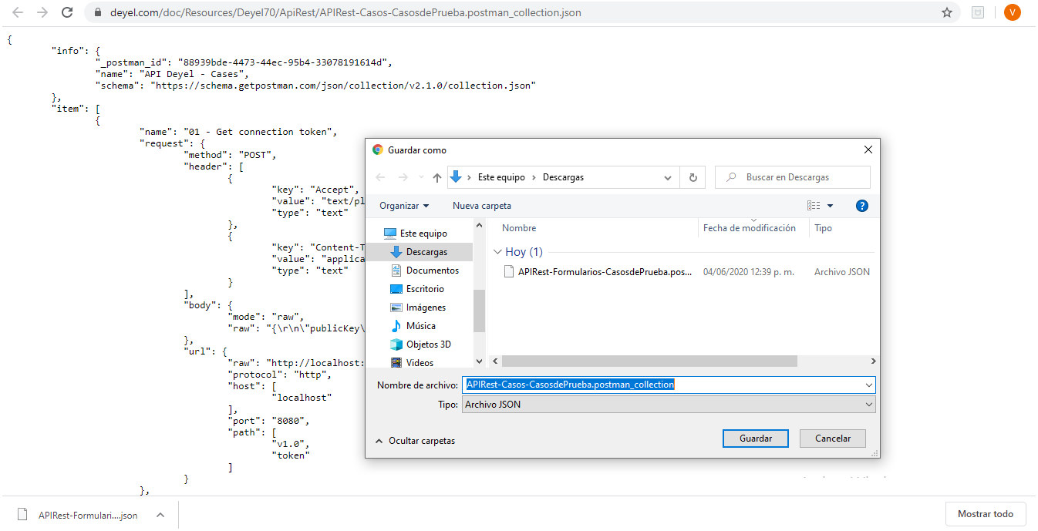Refresh the Descargas folder listing
Image resolution: width=1038 pixels, height=531 pixels.
click(x=693, y=177)
